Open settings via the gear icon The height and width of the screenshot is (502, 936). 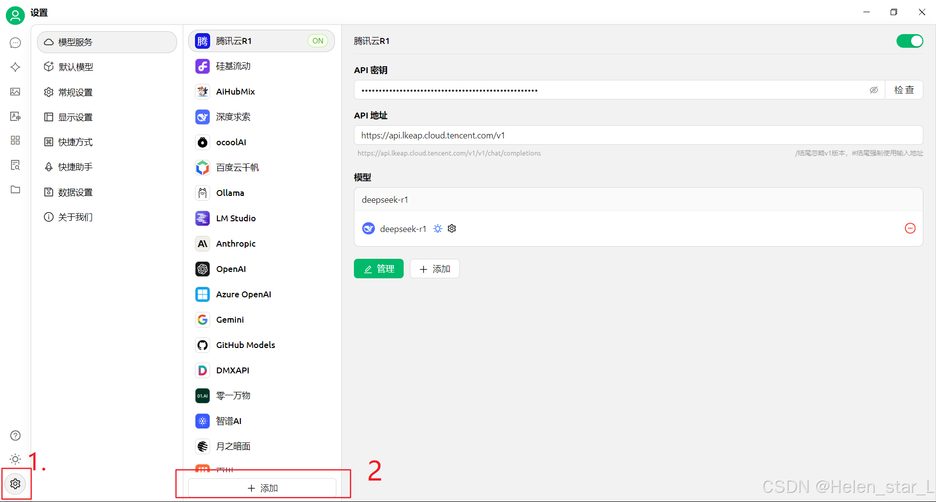point(16,483)
